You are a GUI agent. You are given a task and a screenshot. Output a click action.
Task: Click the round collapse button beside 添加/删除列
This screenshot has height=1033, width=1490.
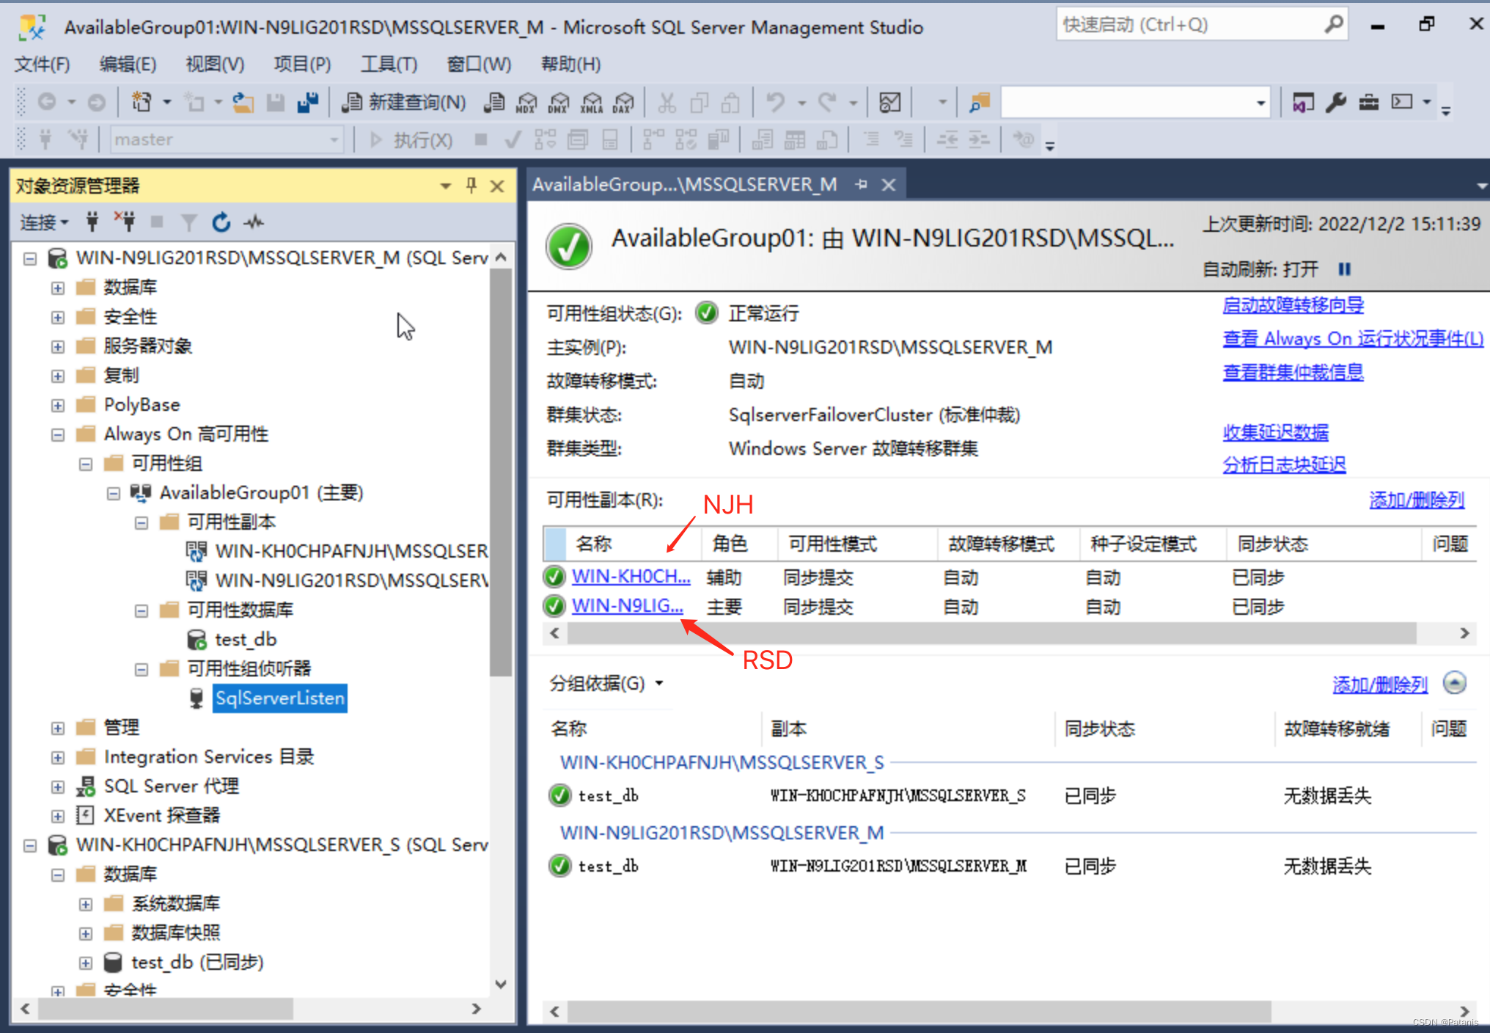[x=1454, y=683]
